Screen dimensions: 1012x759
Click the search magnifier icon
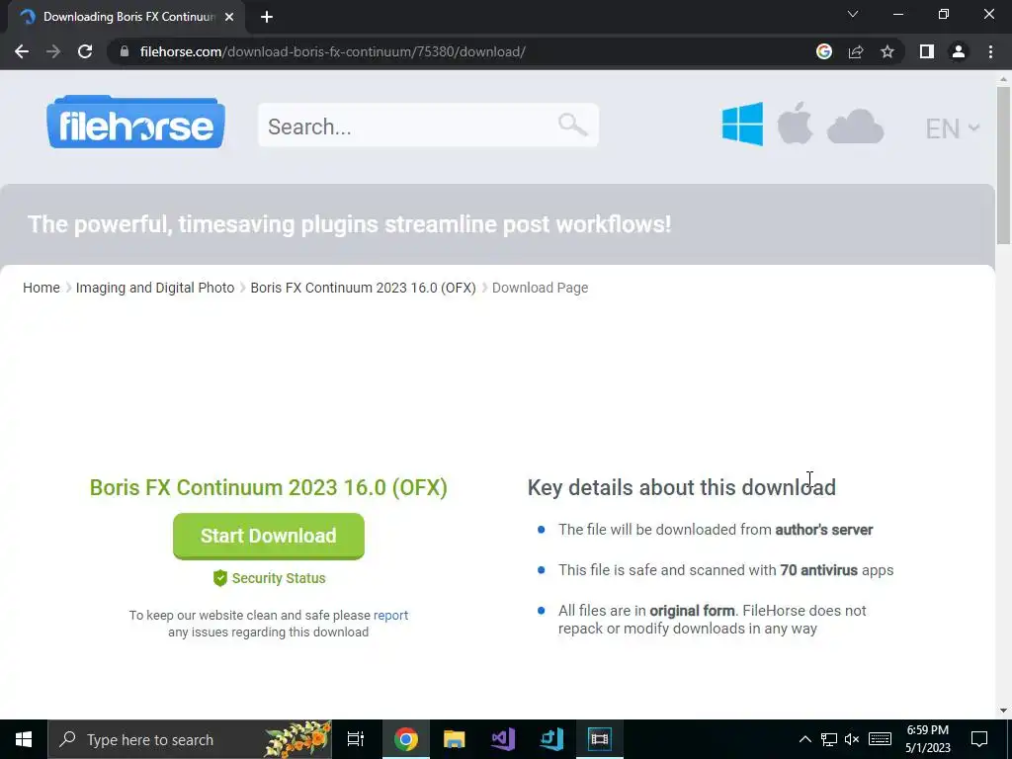tap(572, 125)
